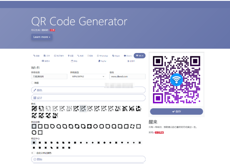
Task: Open the WPA/WPA2 network type dropdown
Action: point(88,77)
